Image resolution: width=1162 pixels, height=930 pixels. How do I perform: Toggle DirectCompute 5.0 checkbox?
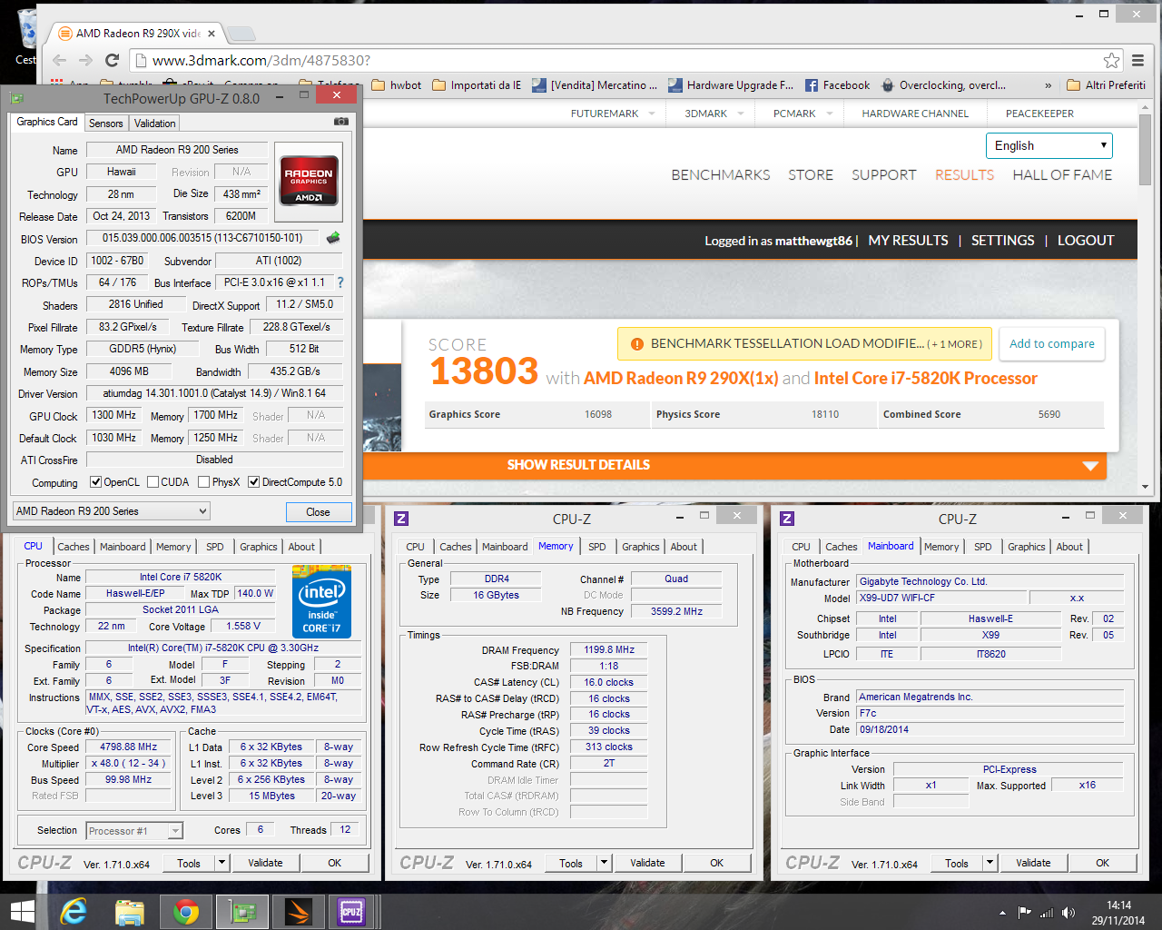253,482
